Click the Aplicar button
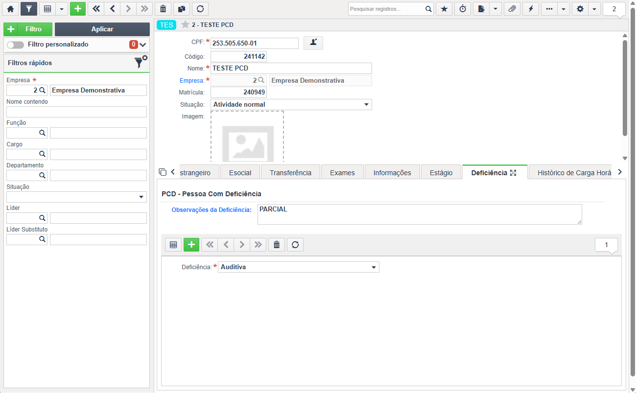The image size is (636, 393). [102, 29]
